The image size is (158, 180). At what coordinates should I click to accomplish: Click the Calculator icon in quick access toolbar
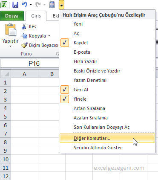point(52,5)
